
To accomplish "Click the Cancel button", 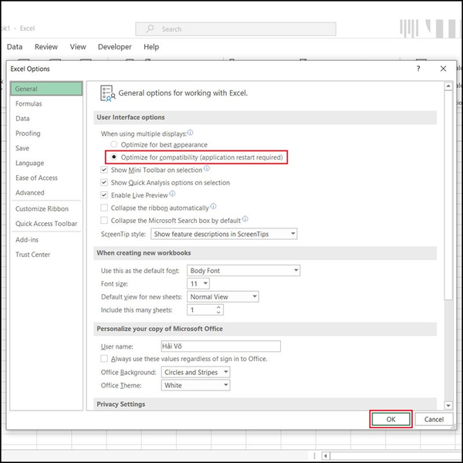I will coord(434,419).
